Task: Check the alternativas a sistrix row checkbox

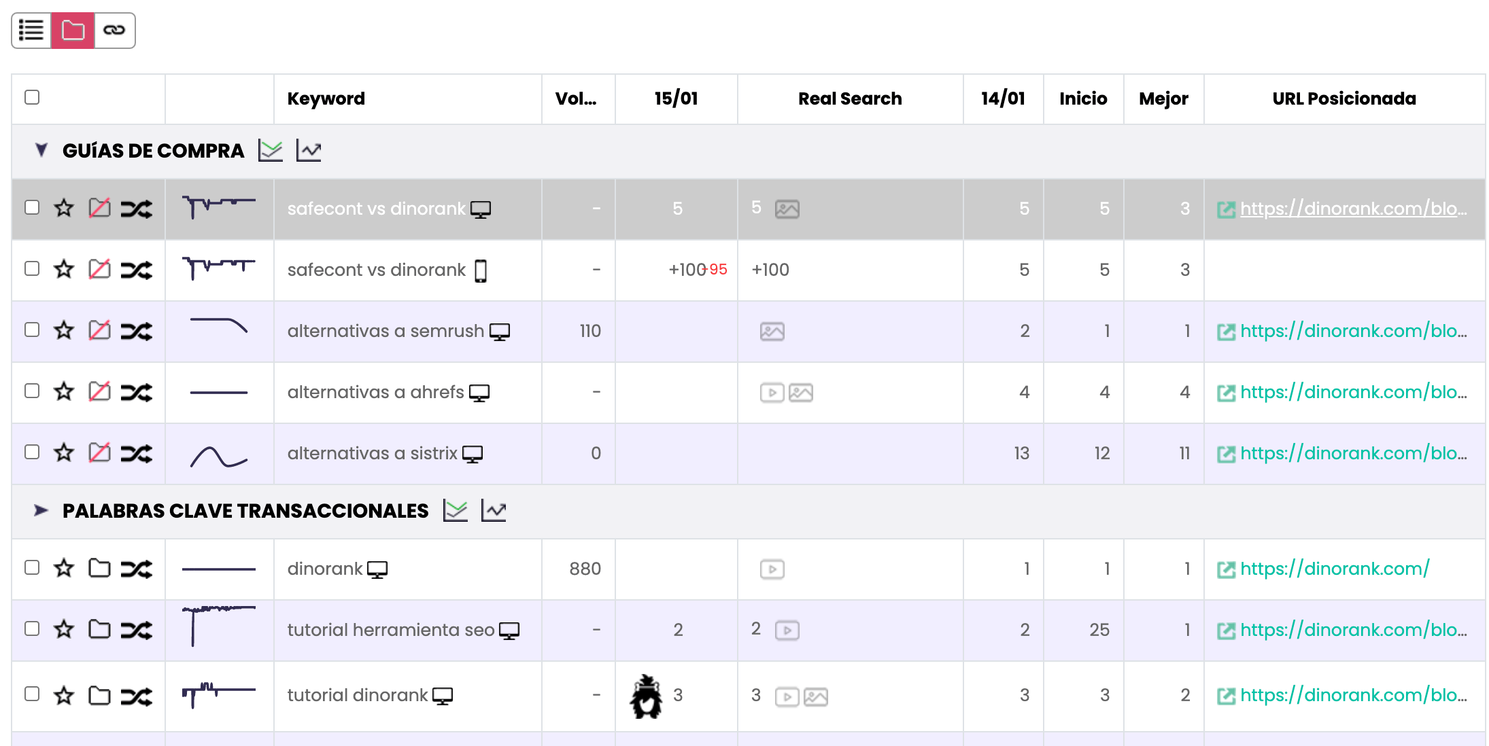Action: (x=32, y=452)
